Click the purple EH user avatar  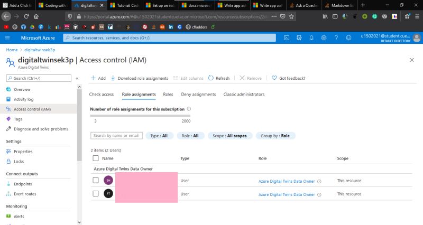(108, 180)
